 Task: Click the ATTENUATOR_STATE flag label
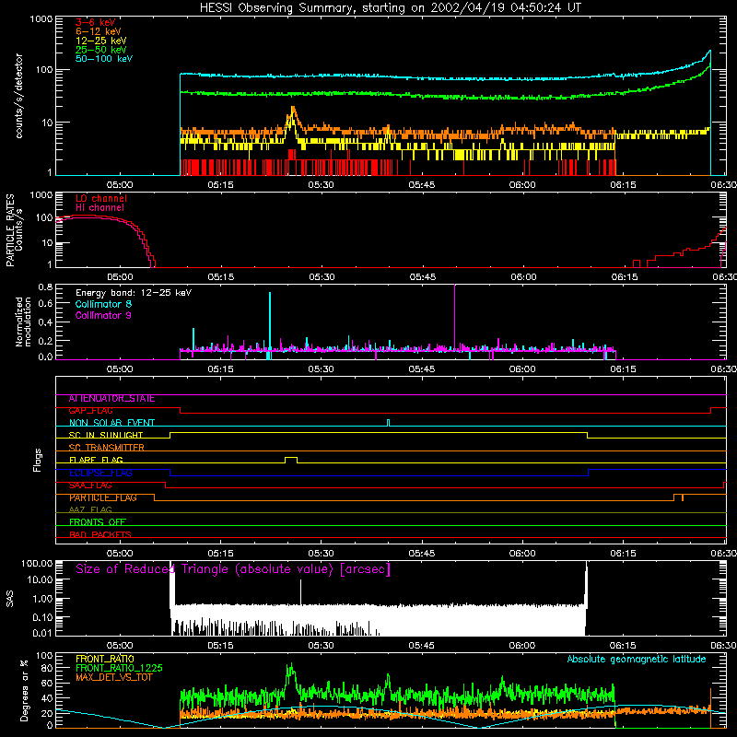[x=111, y=399]
